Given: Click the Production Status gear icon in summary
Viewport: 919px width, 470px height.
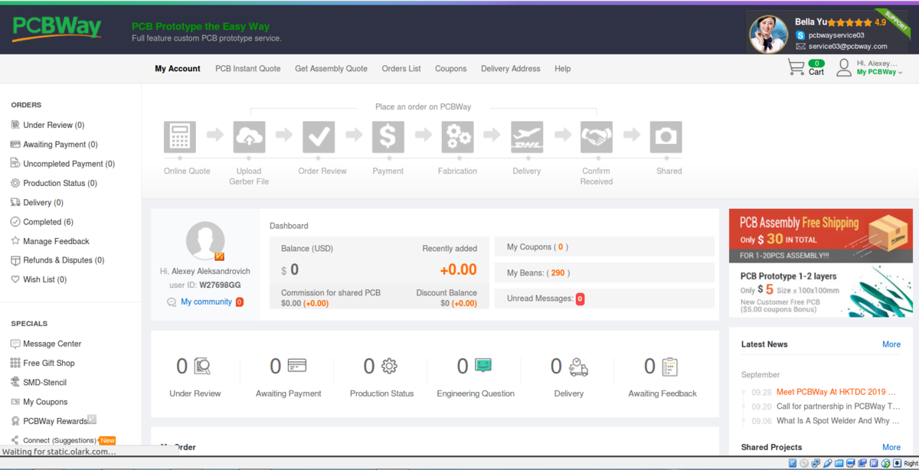Looking at the screenshot, I should pyautogui.click(x=389, y=367).
